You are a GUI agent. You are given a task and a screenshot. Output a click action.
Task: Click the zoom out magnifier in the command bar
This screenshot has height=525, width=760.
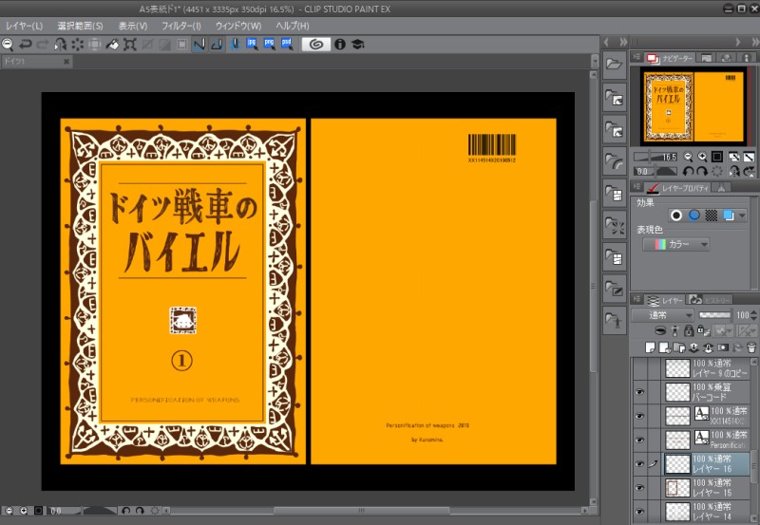(8, 45)
